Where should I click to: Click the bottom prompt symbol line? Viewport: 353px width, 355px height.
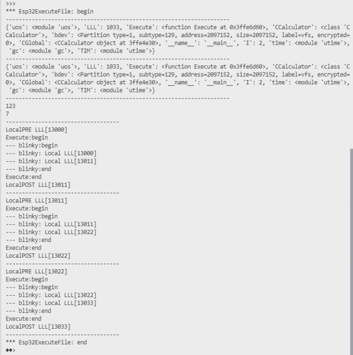11,350
